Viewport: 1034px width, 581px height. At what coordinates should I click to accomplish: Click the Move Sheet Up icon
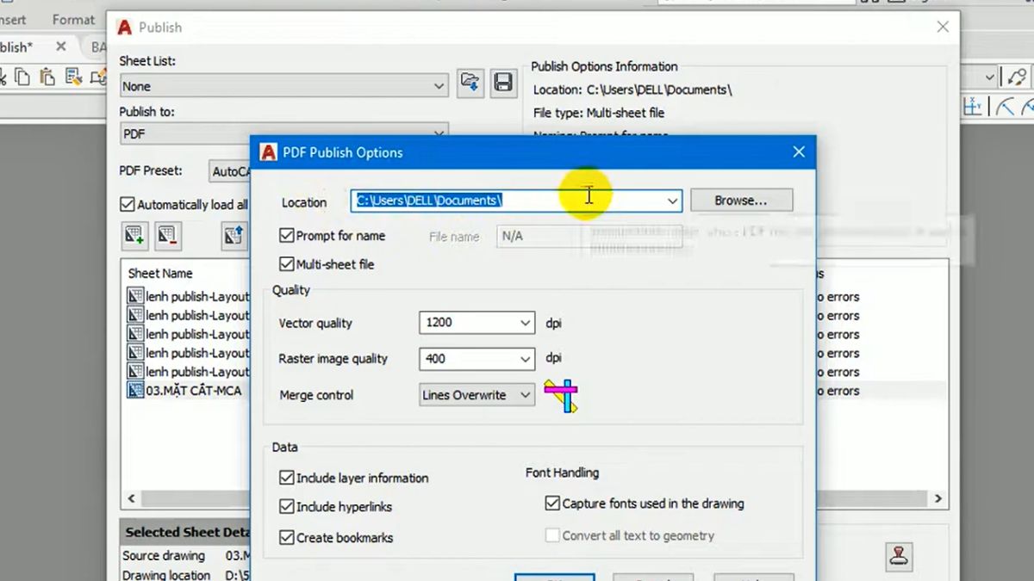pyautogui.click(x=234, y=236)
